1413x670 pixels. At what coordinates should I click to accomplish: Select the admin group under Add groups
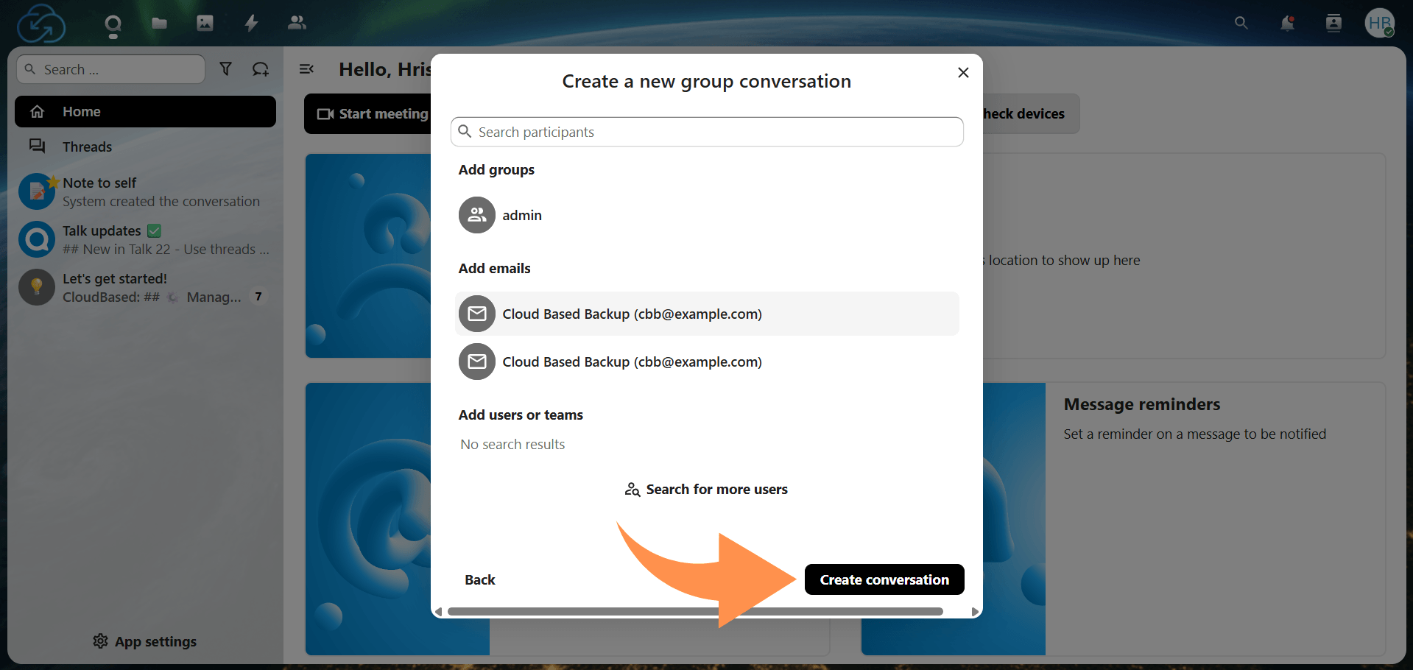[521, 215]
